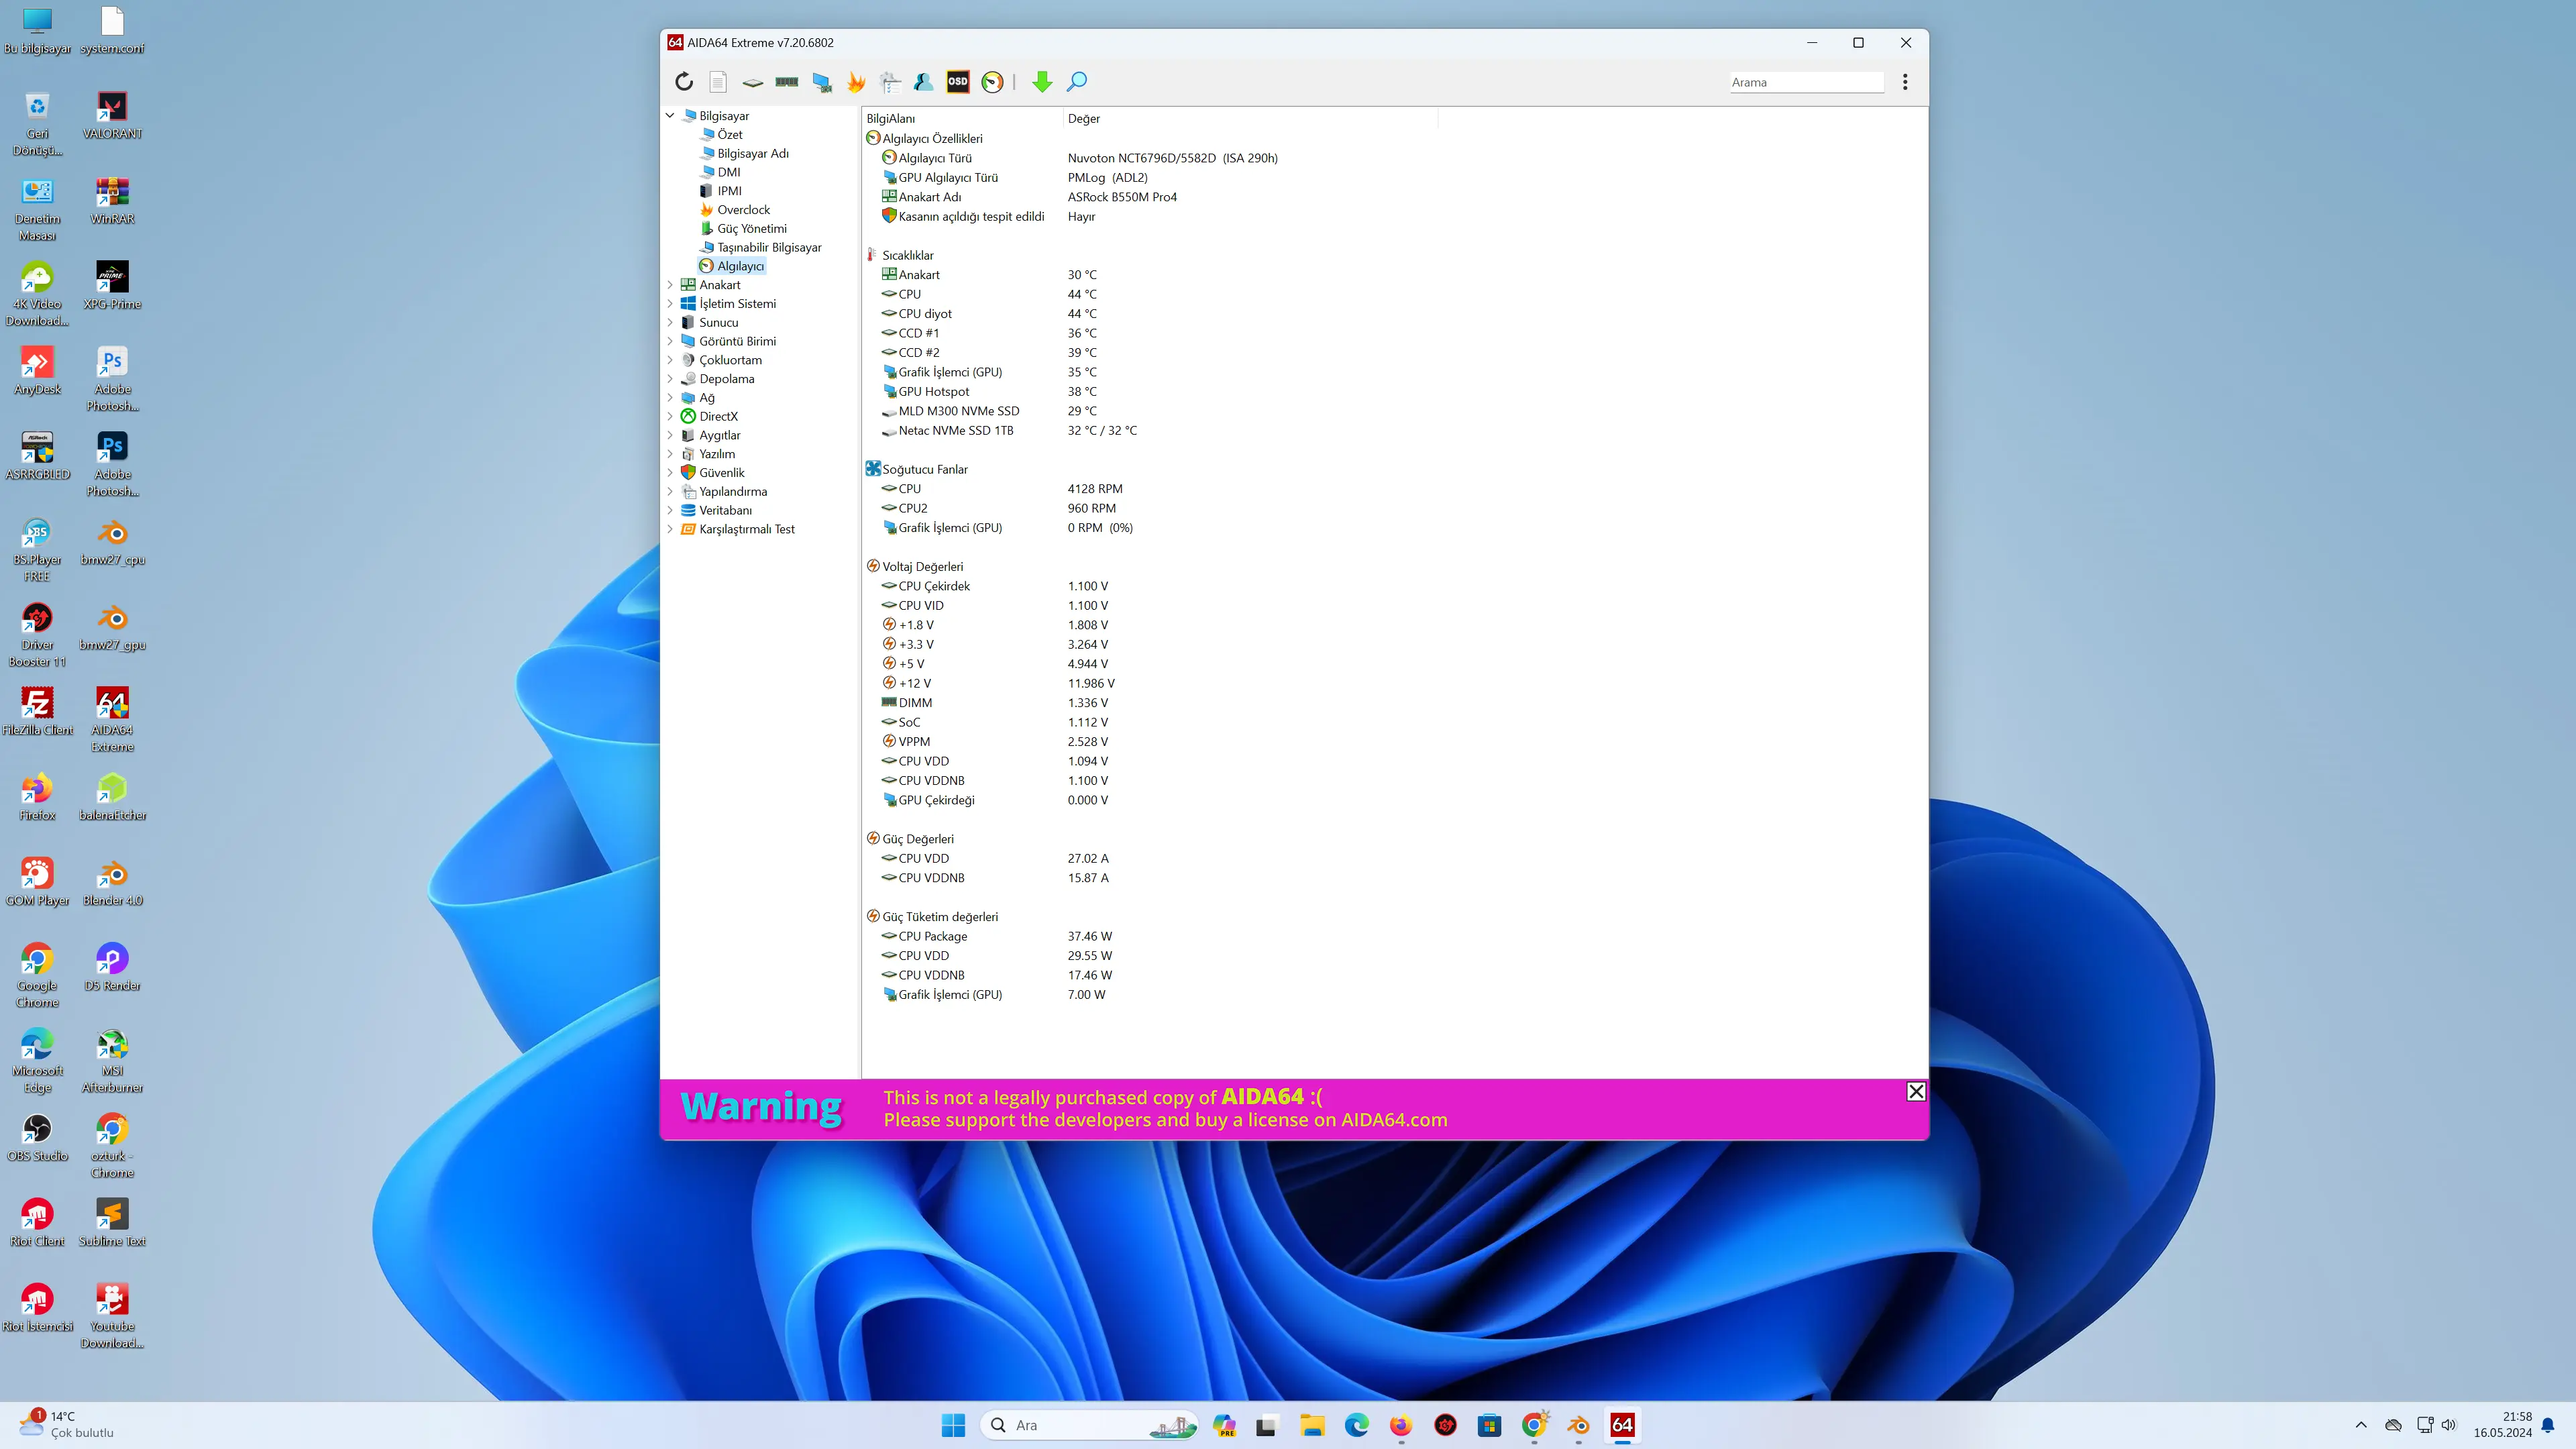Select Bilgisayar Adı tree item

(752, 153)
